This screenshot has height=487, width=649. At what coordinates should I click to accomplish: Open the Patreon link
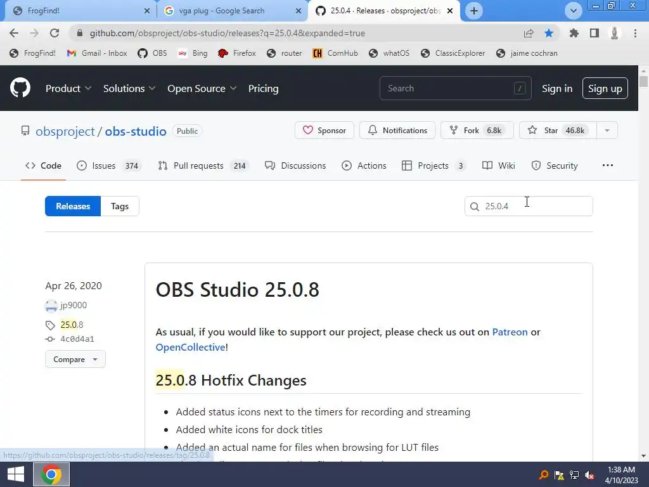click(510, 332)
